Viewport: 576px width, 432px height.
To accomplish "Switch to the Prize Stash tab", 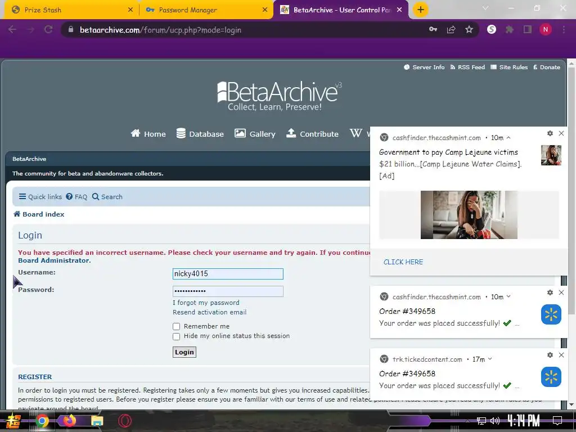I will (70, 10).
